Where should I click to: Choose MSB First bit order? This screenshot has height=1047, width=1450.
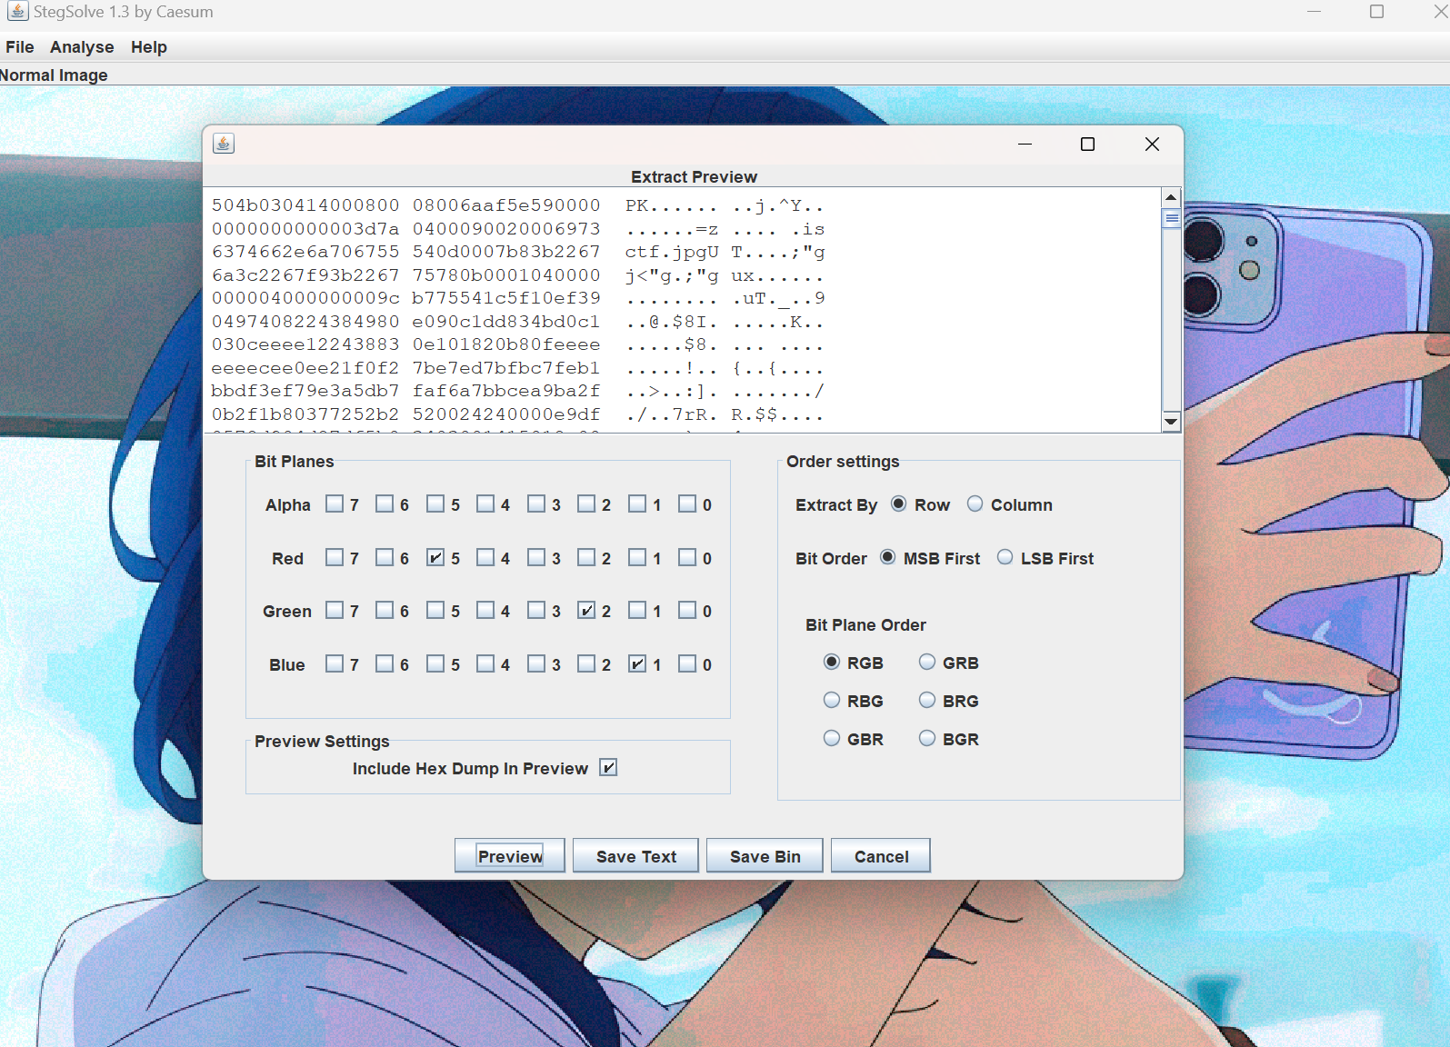pos(887,557)
